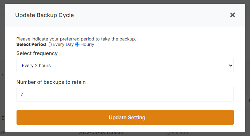Open the Every 2 hours frequency dropdown
250x136 pixels.
(x=125, y=65)
